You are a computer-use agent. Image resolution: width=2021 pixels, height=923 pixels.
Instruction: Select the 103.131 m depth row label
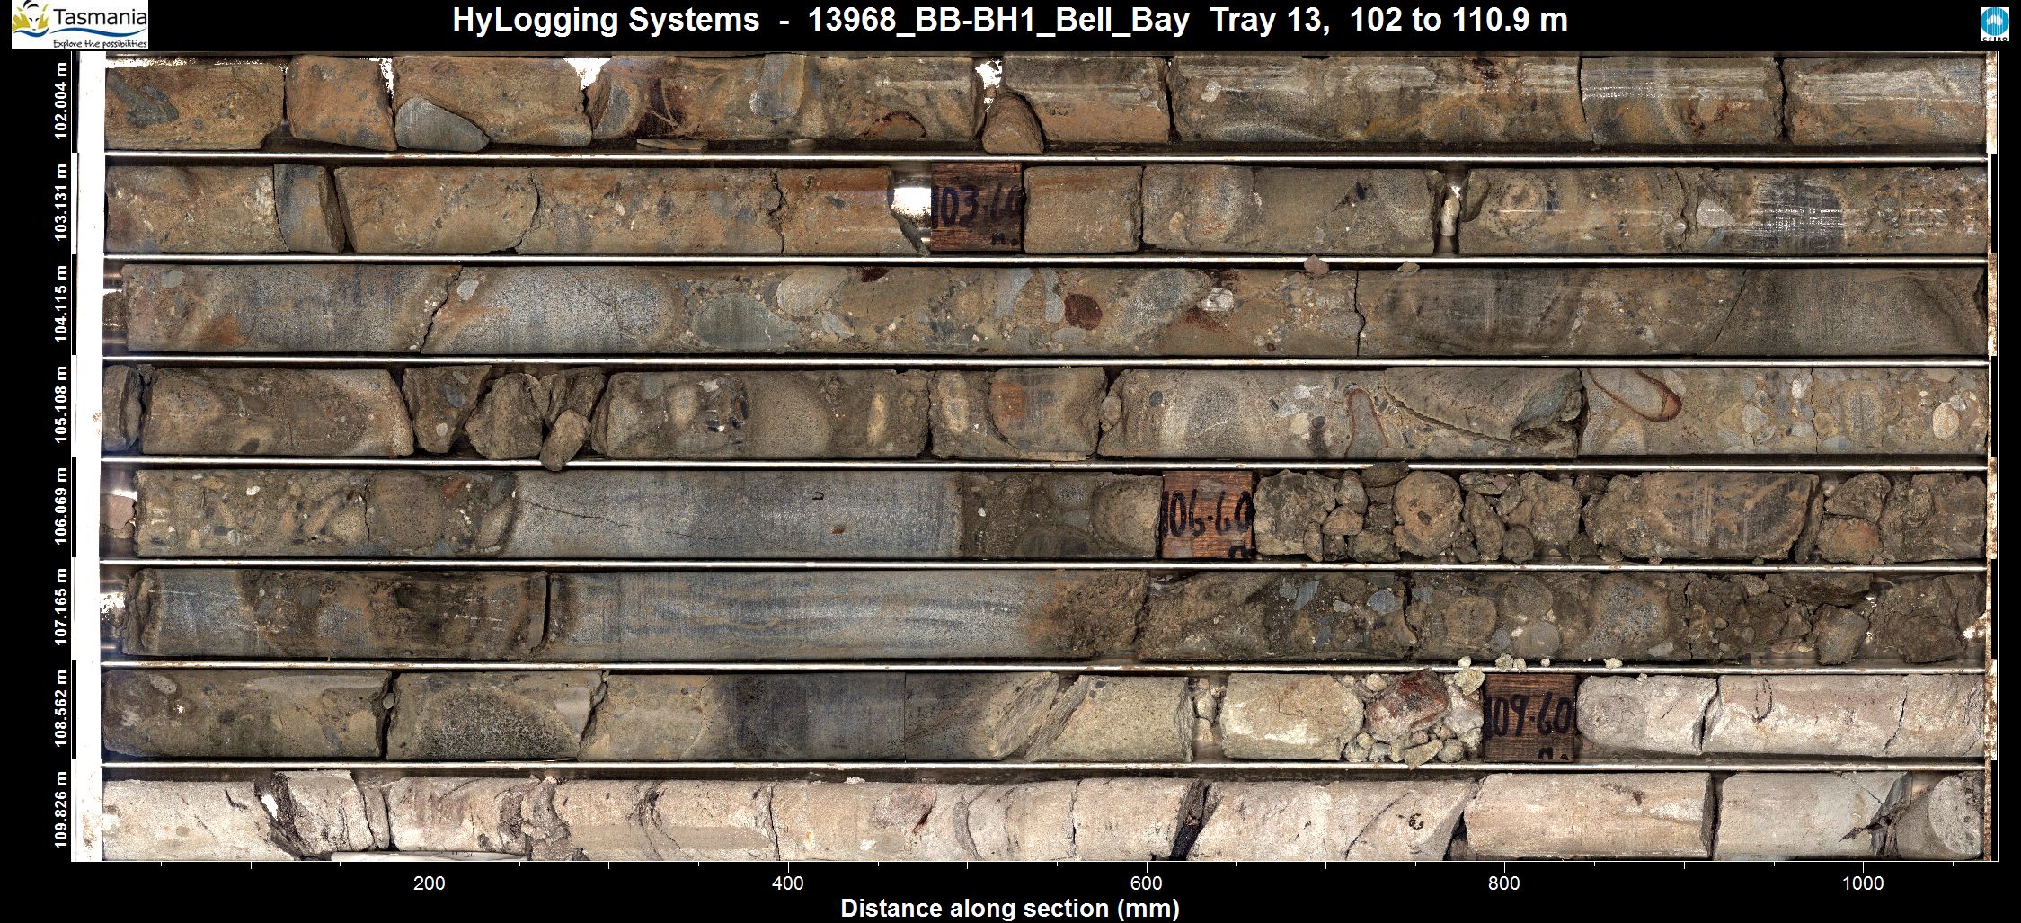click(x=61, y=202)
